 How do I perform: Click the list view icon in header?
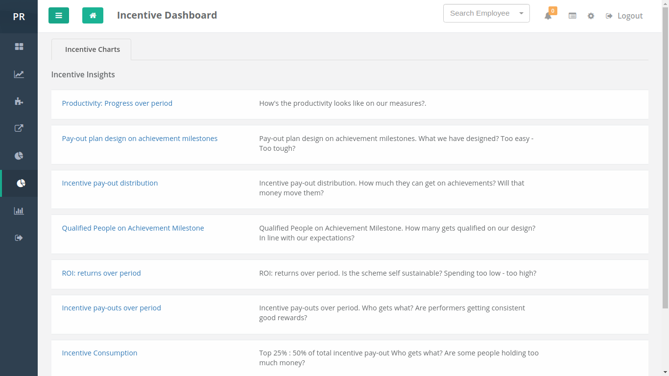pyautogui.click(x=572, y=16)
